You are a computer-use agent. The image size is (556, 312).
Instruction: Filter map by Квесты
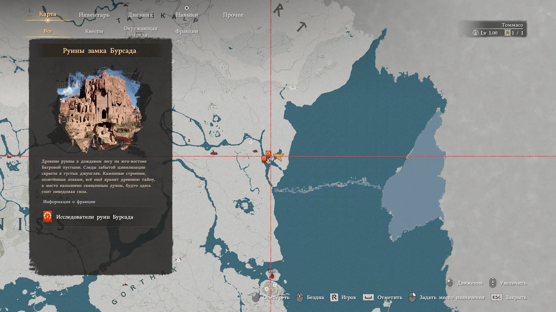click(x=94, y=31)
